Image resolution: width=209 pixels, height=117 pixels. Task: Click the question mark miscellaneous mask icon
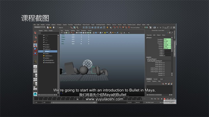(x=104, y=28)
